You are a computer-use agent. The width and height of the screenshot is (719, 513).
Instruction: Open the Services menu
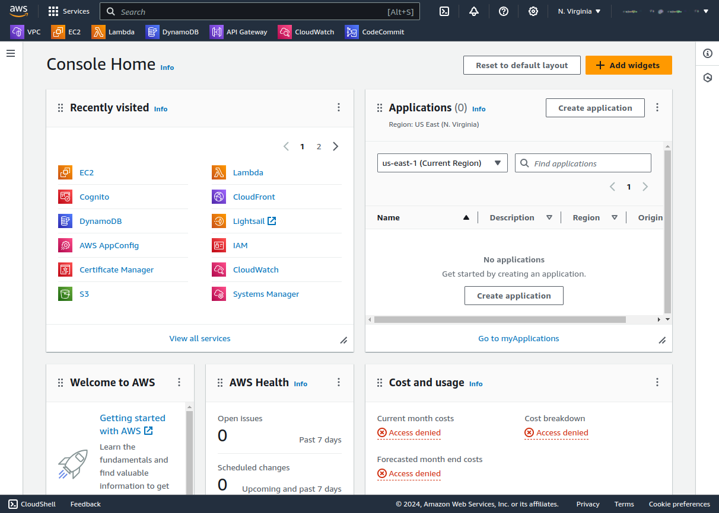(x=68, y=11)
